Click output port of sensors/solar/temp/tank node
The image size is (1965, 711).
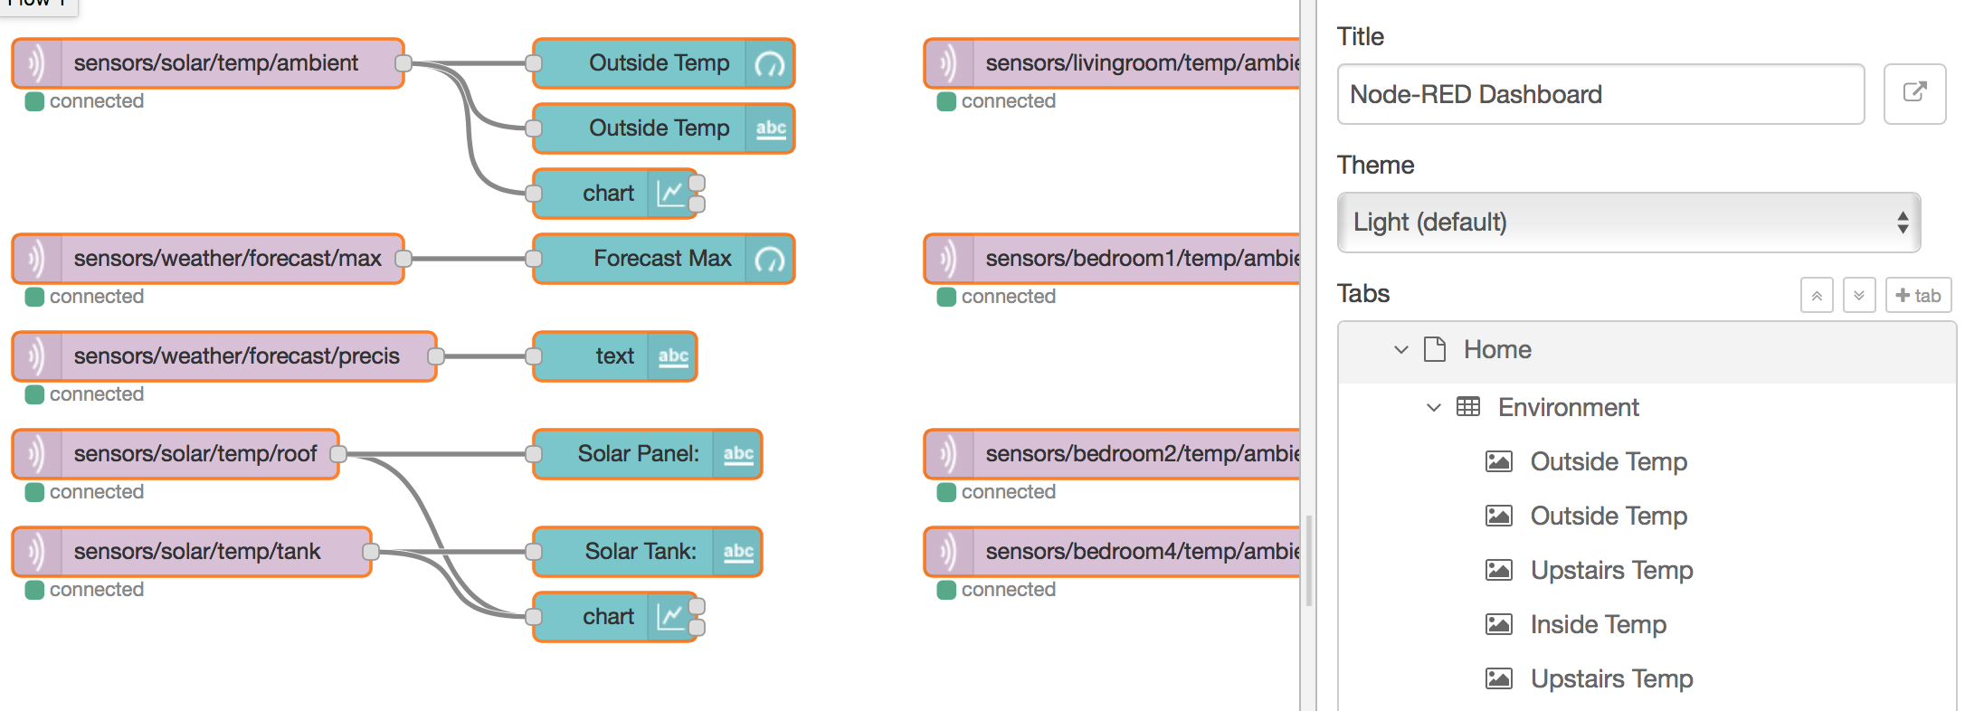(371, 552)
